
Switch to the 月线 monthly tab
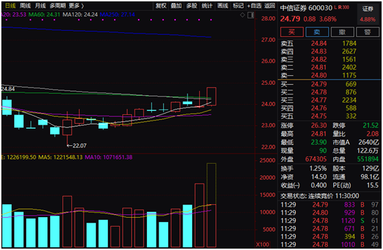pyautogui.click(x=40, y=5)
